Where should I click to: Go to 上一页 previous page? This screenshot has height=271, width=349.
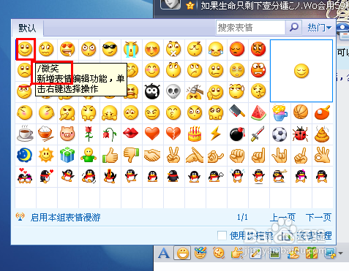[x=282, y=217]
